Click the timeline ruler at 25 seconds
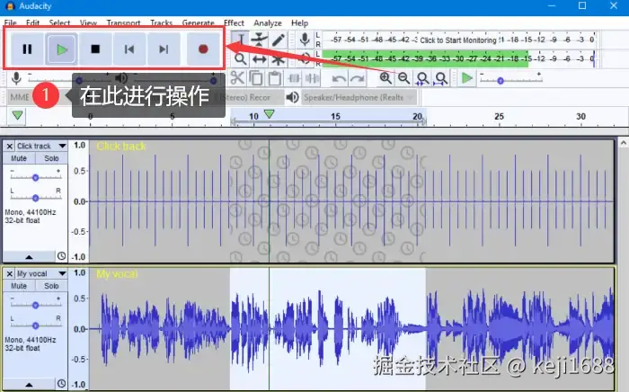 point(499,117)
